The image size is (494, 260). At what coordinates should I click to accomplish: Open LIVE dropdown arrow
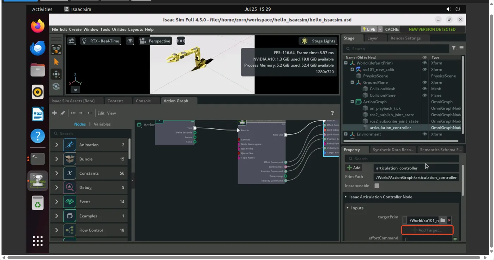click(380, 29)
